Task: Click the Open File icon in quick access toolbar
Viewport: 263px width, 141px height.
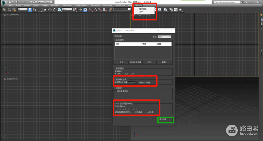Action: (x=13, y=2)
